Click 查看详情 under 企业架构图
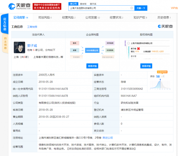This screenshot has width=178, height=156. 92,66
